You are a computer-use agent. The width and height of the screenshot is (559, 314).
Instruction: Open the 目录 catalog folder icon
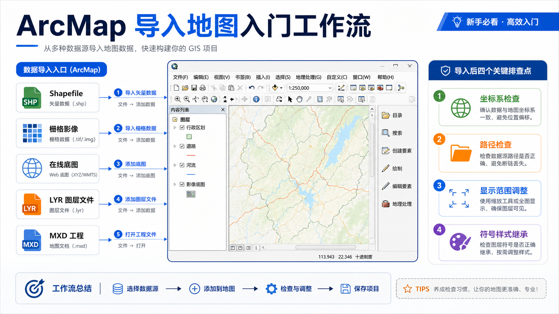[x=386, y=115]
